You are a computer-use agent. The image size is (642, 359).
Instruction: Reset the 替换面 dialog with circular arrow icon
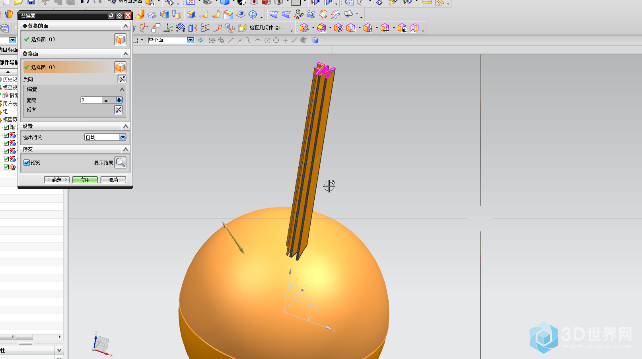point(111,16)
